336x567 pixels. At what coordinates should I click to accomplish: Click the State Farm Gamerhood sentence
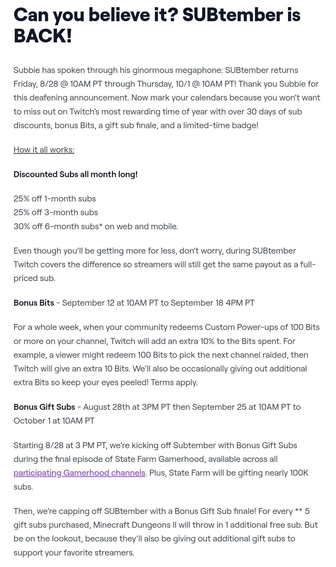[155, 459]
